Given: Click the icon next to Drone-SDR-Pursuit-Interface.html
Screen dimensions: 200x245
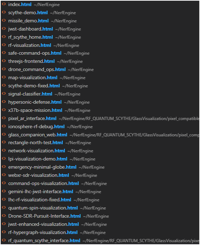Looking at the screenshot, I should (4, 216).
